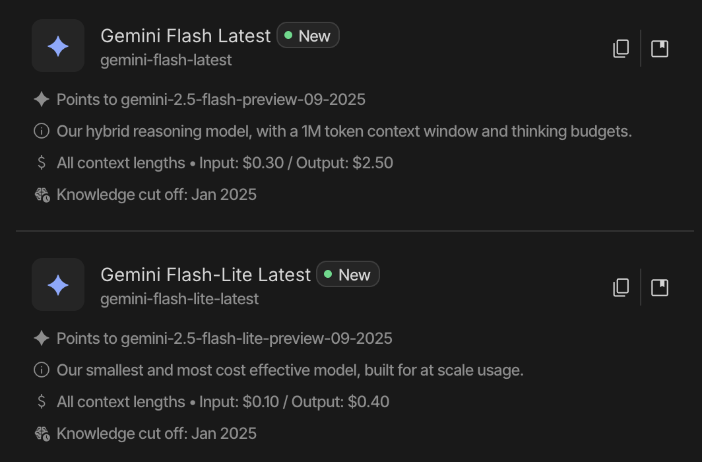Image resolution: width=702 pixels, height=462 pixels.
Task: Click the gemini-flash-lite-latest model ID text
Action: 179,299
